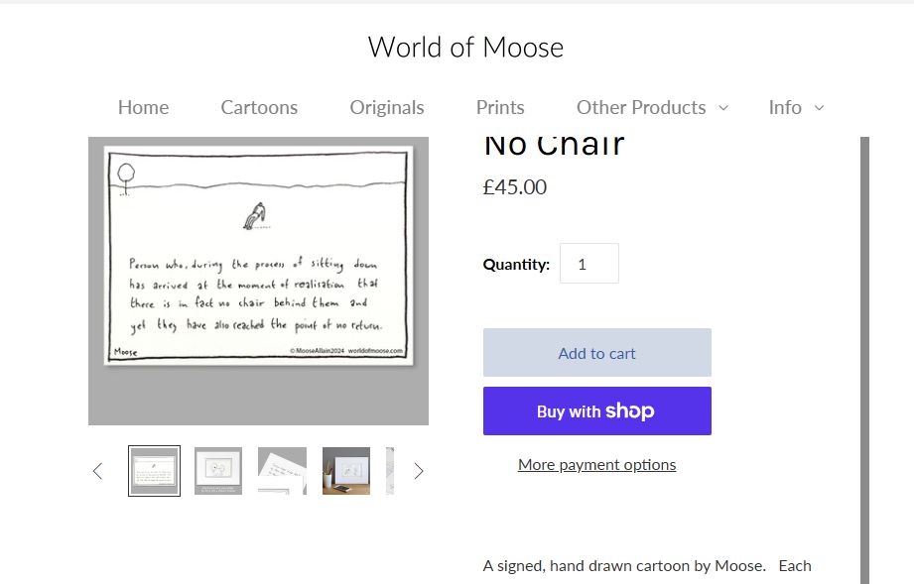914x584 pixels.
Task: Open More payment options link
Action: 596,464
